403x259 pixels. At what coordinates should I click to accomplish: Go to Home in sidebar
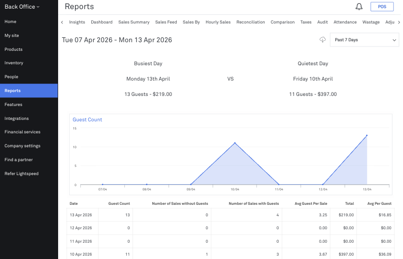pyautogui.click(x=29, y=22)
